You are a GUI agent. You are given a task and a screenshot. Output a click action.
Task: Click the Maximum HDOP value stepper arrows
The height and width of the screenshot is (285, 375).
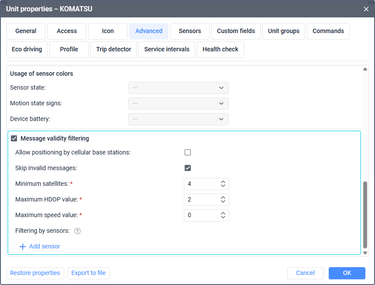point(223,200)
